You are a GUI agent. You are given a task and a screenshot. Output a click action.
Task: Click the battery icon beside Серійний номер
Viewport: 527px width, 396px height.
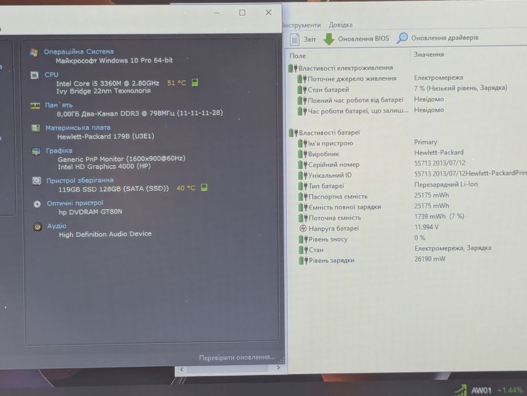tap(303, 165)
